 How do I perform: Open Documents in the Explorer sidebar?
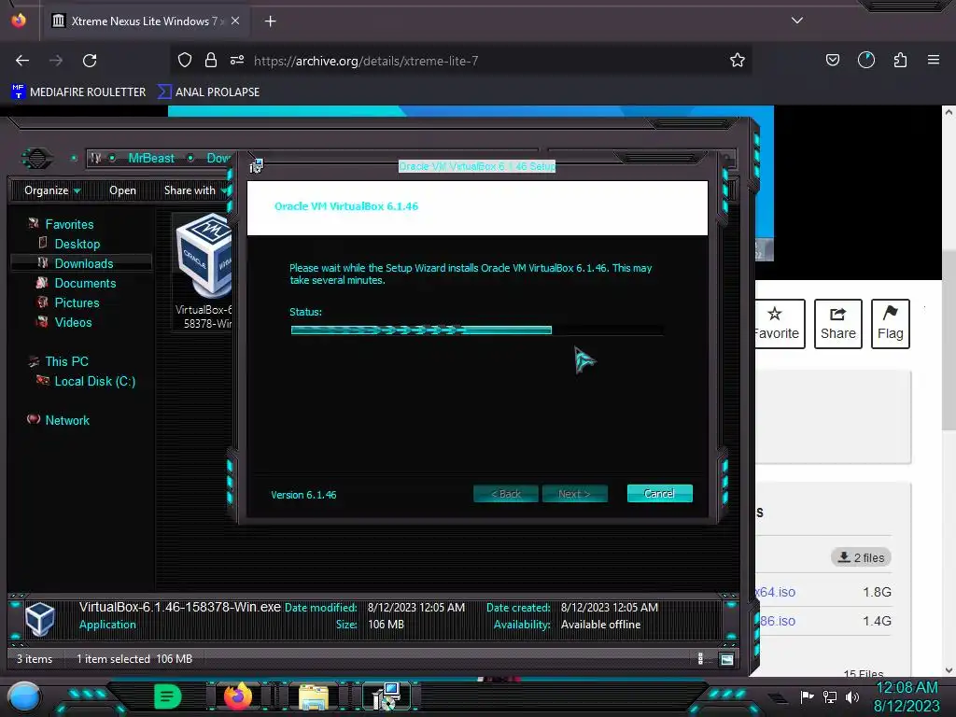pos(85,283)
